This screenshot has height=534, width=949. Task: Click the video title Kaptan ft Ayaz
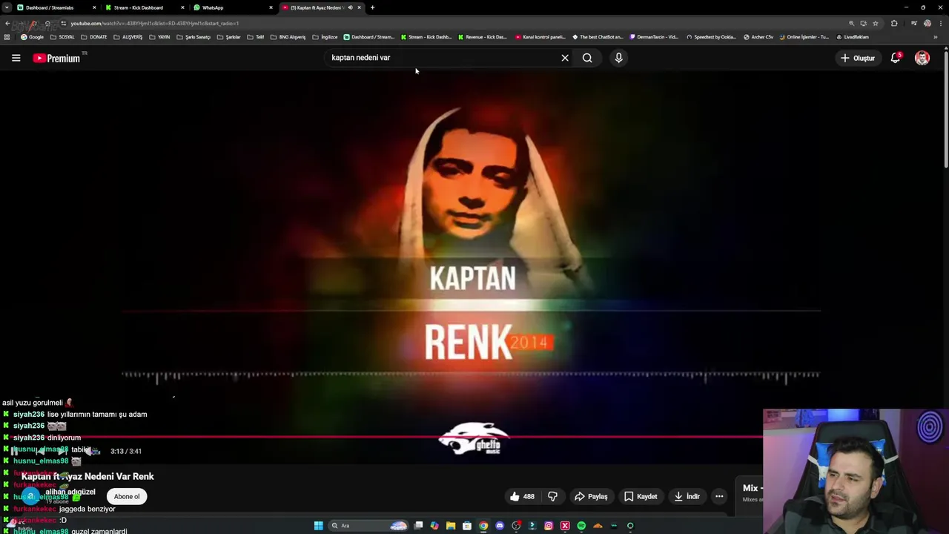[x=87, y=476]
